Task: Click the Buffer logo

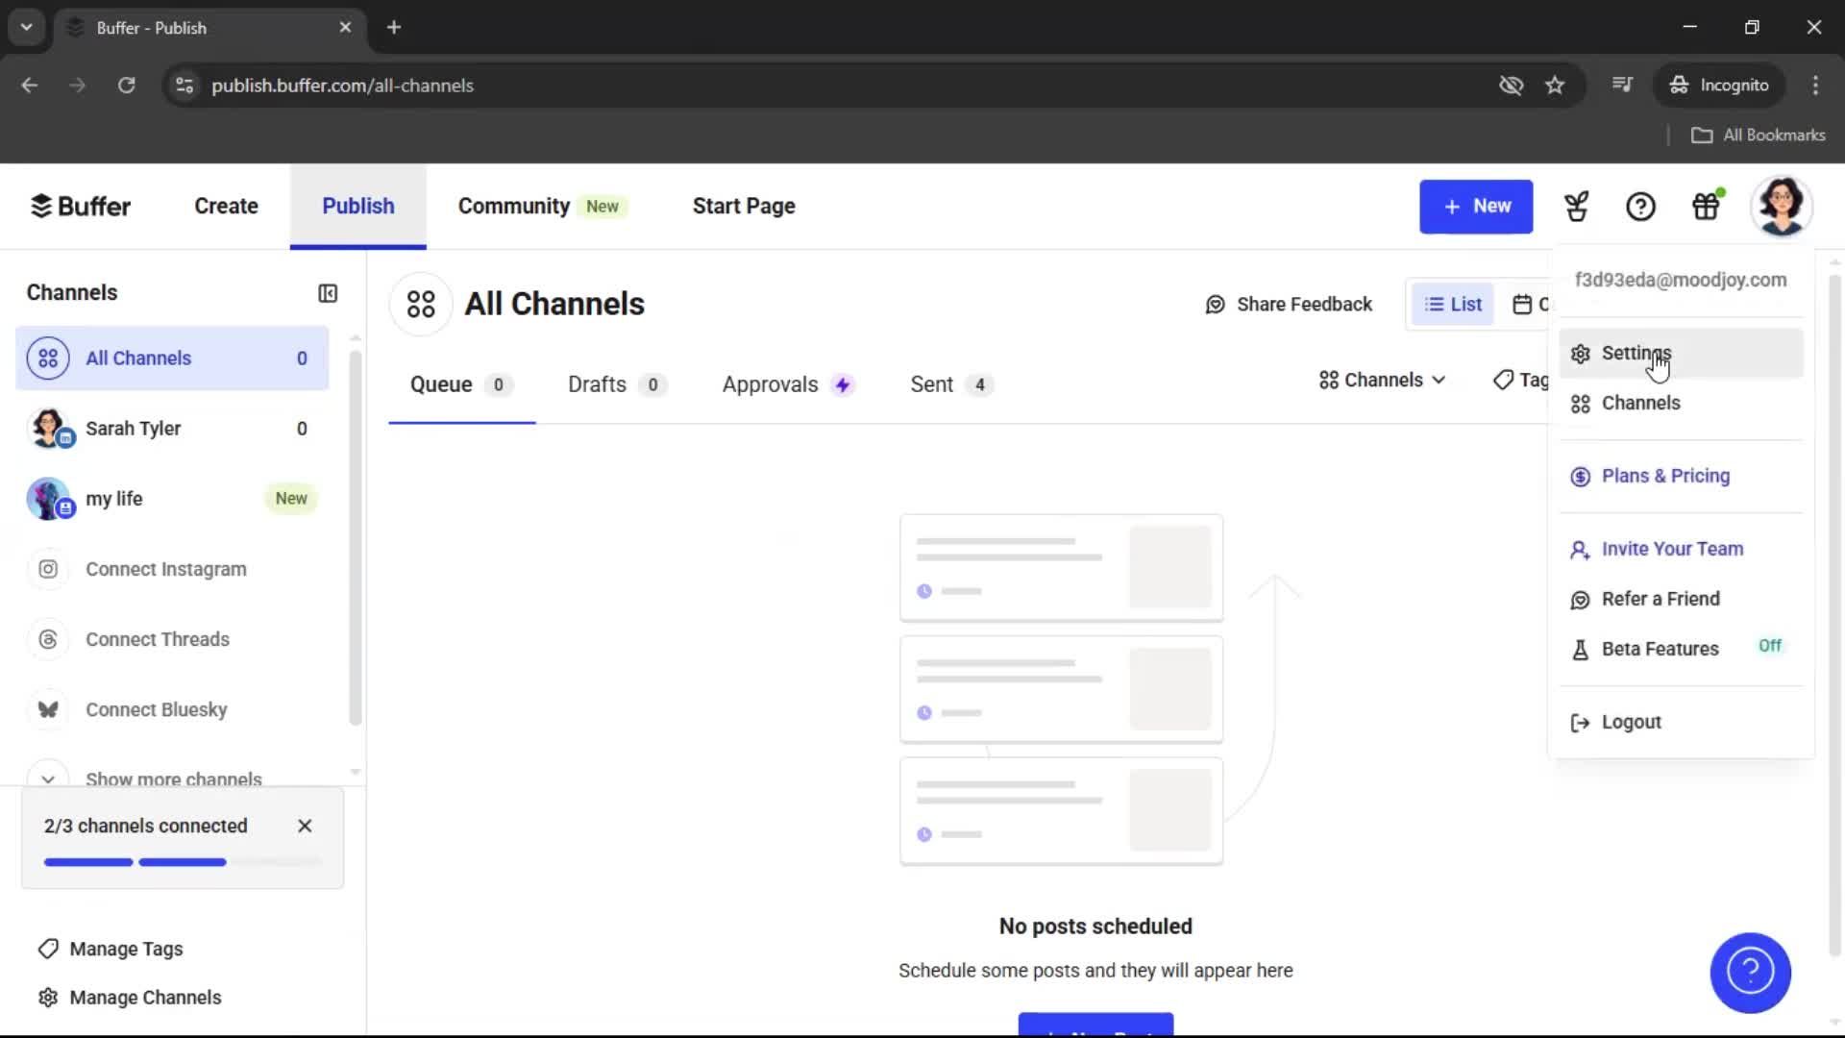Action: pyautogui.click(x=81, y=207)
